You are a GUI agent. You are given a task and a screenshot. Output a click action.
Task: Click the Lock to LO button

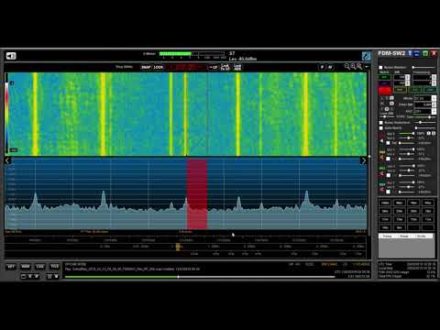(x=225, y=67)
